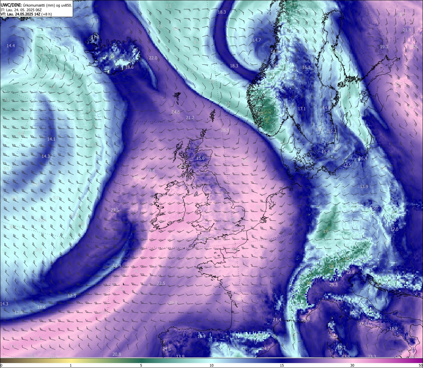
Task: Click the value 17.5 over northern Germany
Action: click(347, 165)
